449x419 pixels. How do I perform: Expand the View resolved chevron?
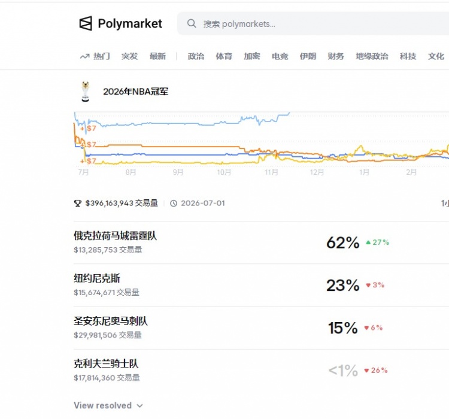click(x=139, y=406)
